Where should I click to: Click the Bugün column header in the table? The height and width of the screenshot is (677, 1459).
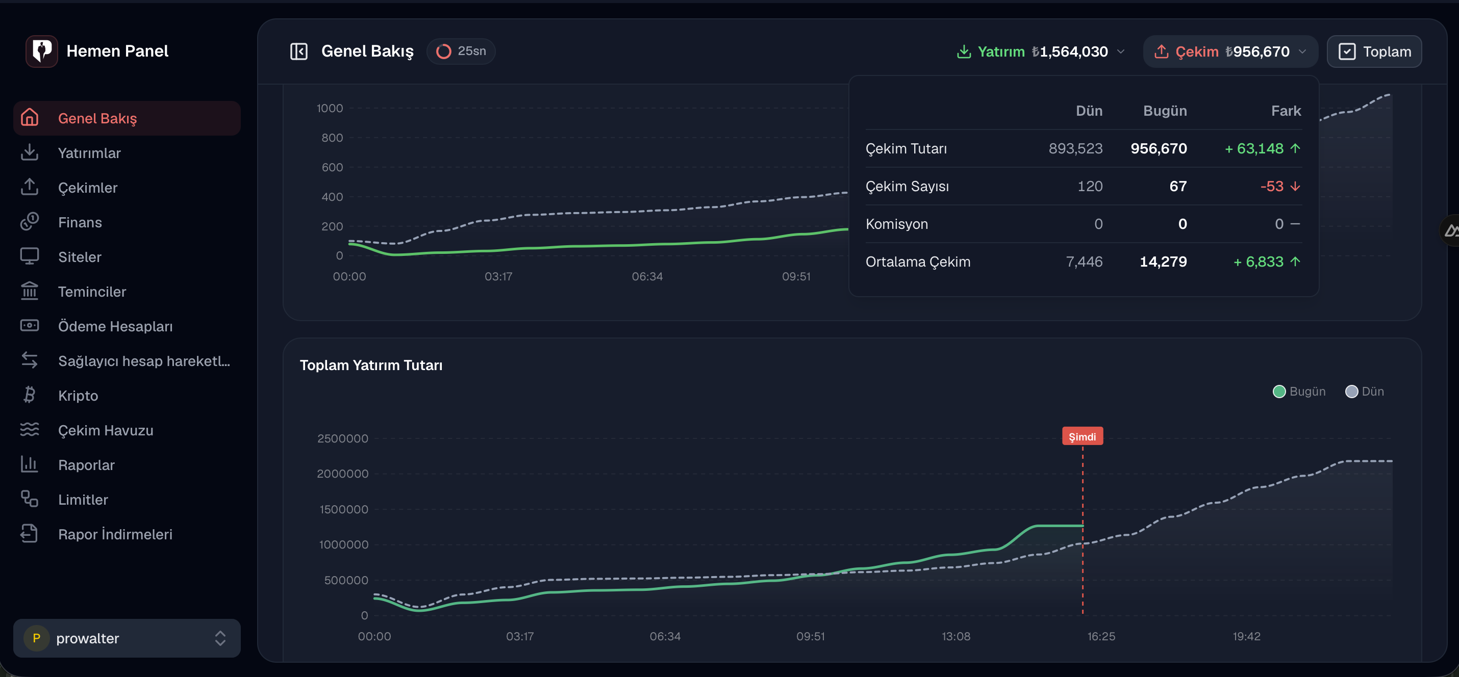click(1165, 111)
